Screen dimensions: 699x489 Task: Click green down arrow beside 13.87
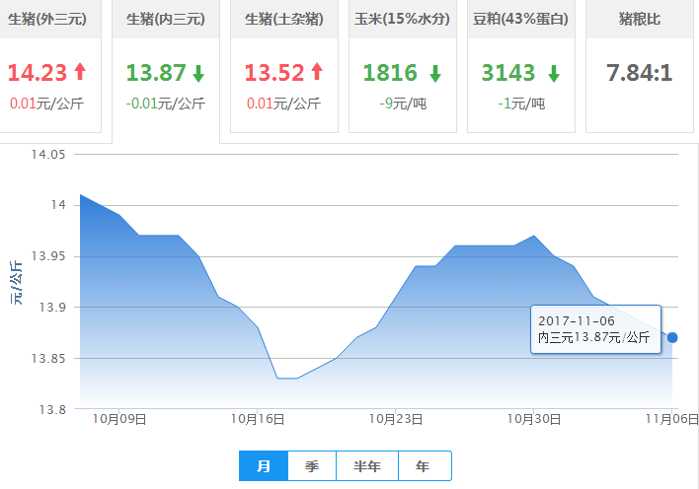pos(198,73)
